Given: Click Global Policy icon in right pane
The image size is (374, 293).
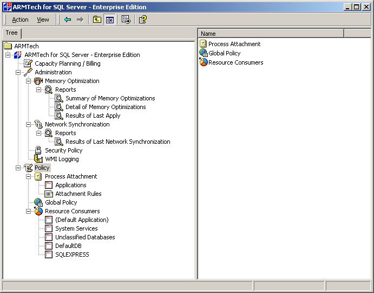Looking at the screenshot, I should (204, 53).
